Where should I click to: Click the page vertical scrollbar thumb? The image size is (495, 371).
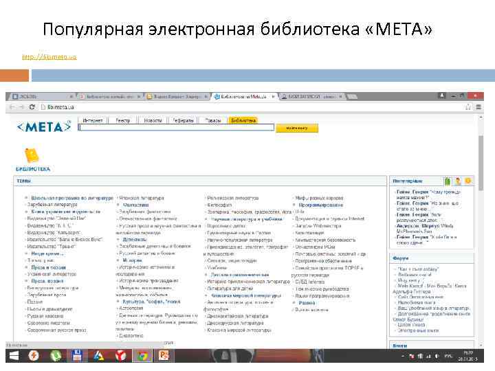[x=481, y=163]
